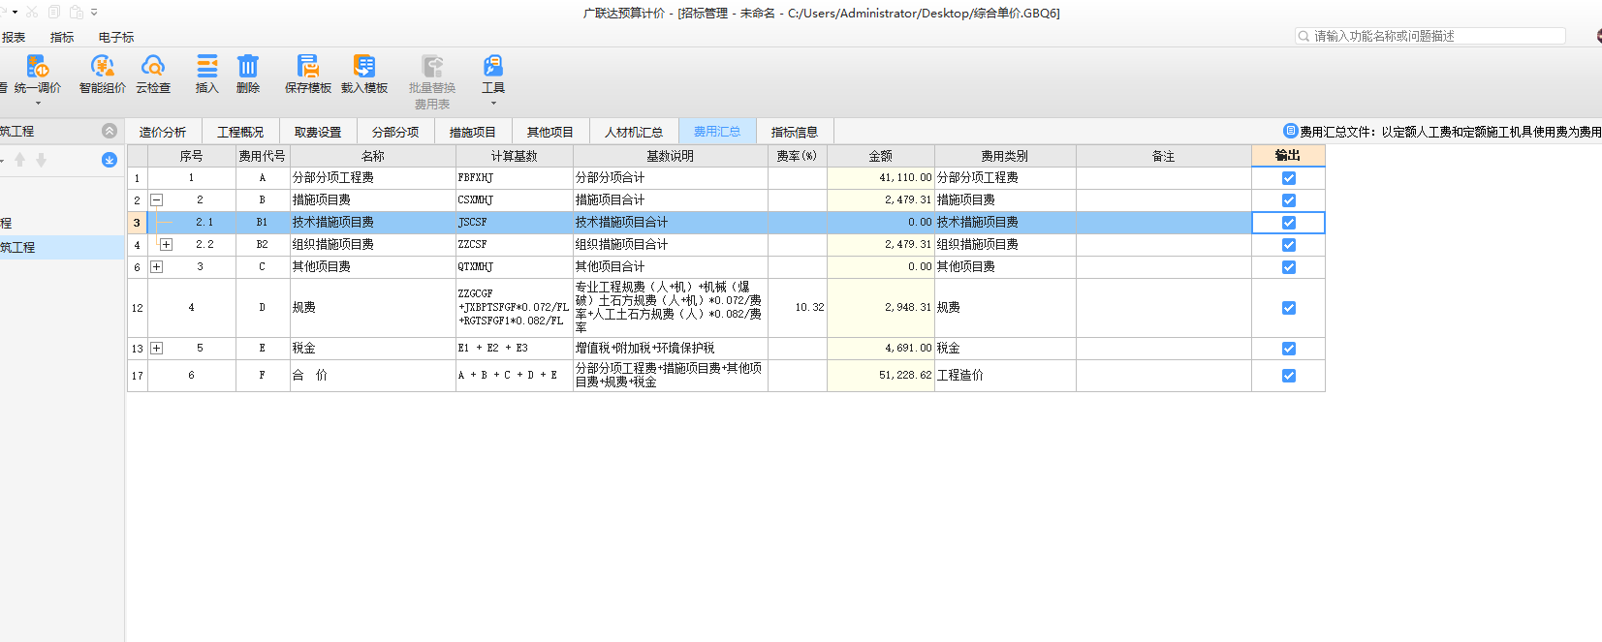Switch to 造价分析 tab

tap(162, 132)
